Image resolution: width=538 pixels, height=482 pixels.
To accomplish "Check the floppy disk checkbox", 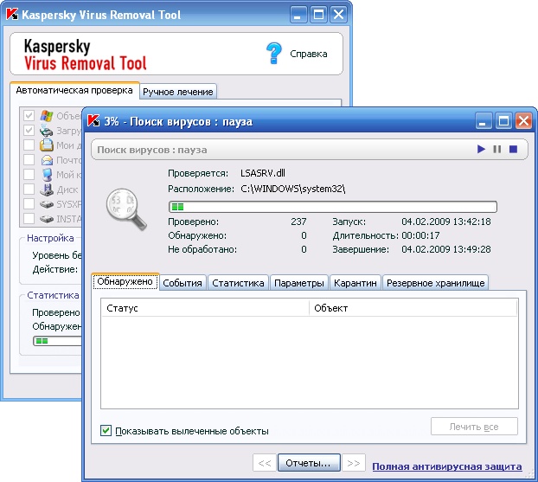I will (29, 190).
